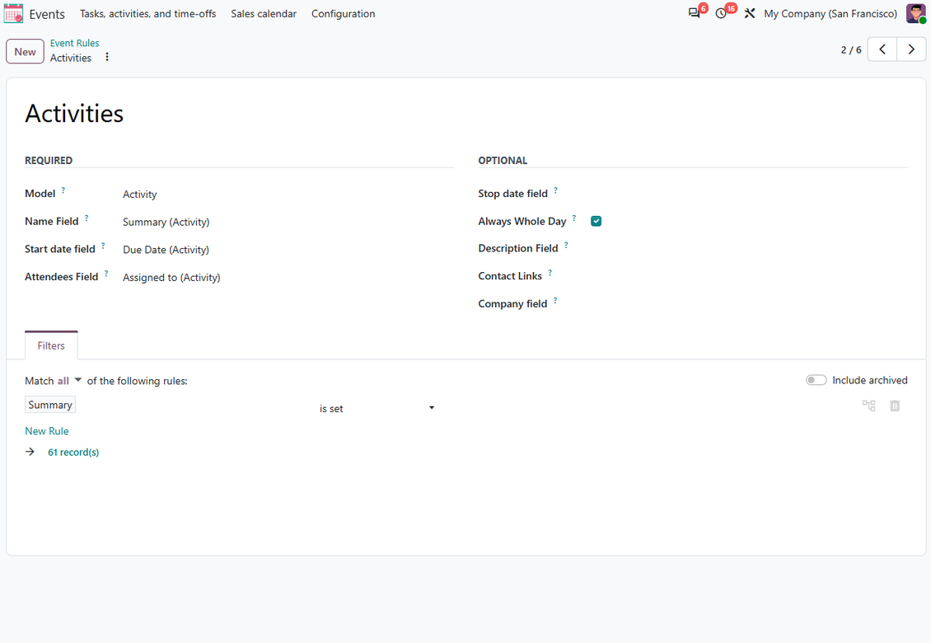Show help tooltip for Description Field
This screenshot has height=643, width=931.
(567, 245)
